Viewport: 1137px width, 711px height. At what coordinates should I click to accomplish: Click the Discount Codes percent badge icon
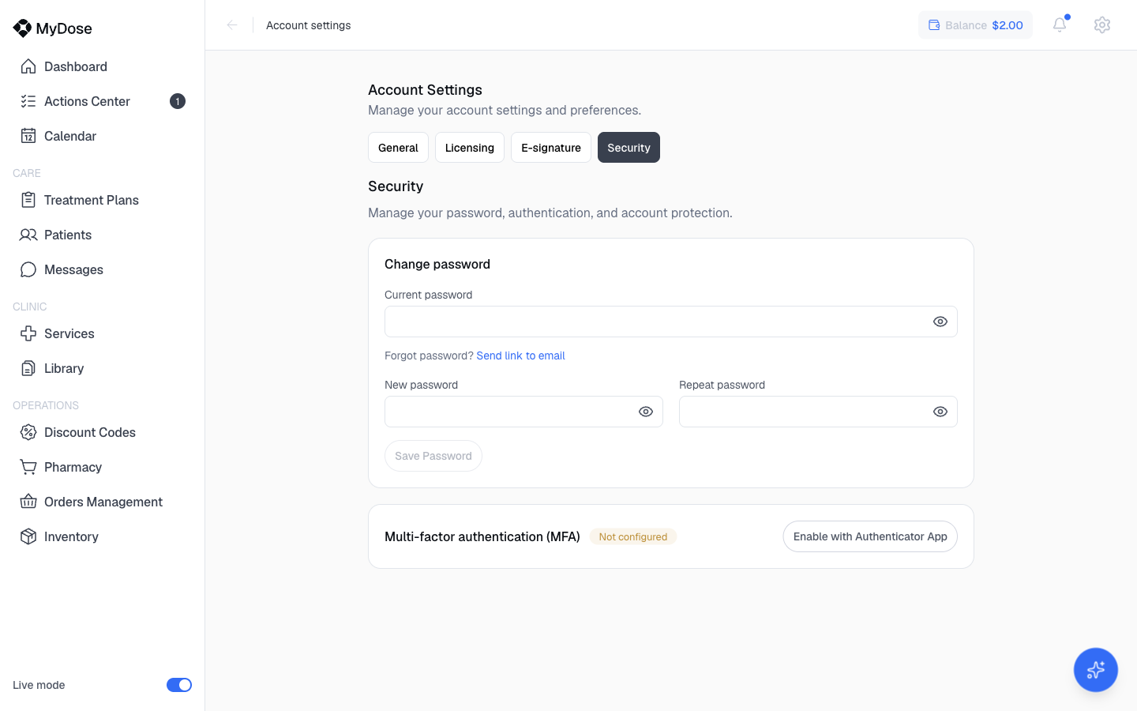click(28, 432)
